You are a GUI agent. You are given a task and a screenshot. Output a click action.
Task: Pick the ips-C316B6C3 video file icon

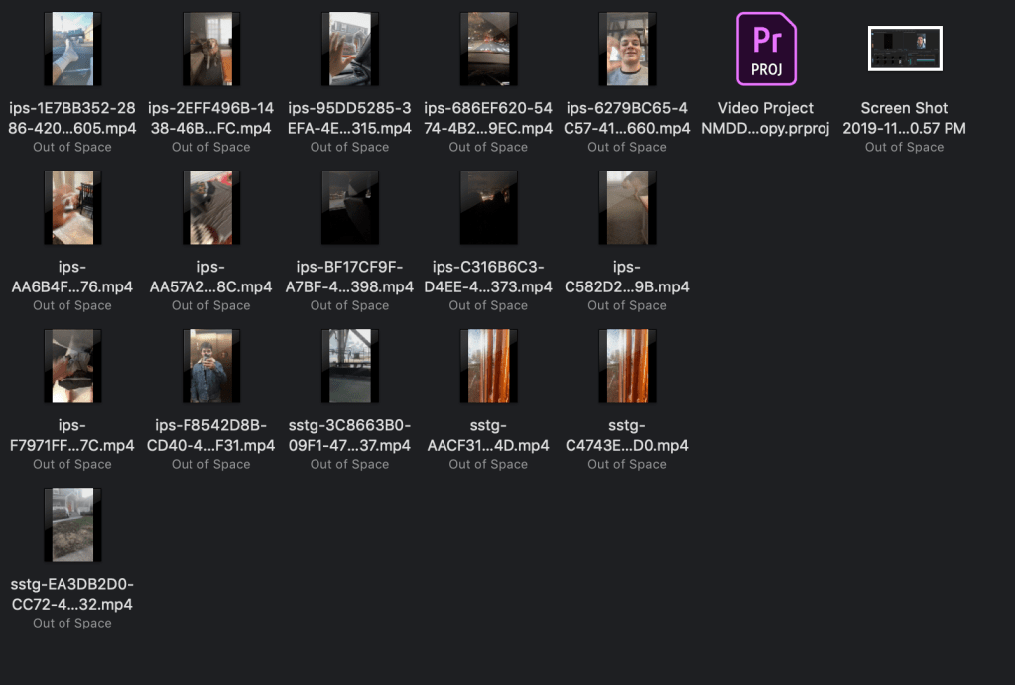point(488,208)
